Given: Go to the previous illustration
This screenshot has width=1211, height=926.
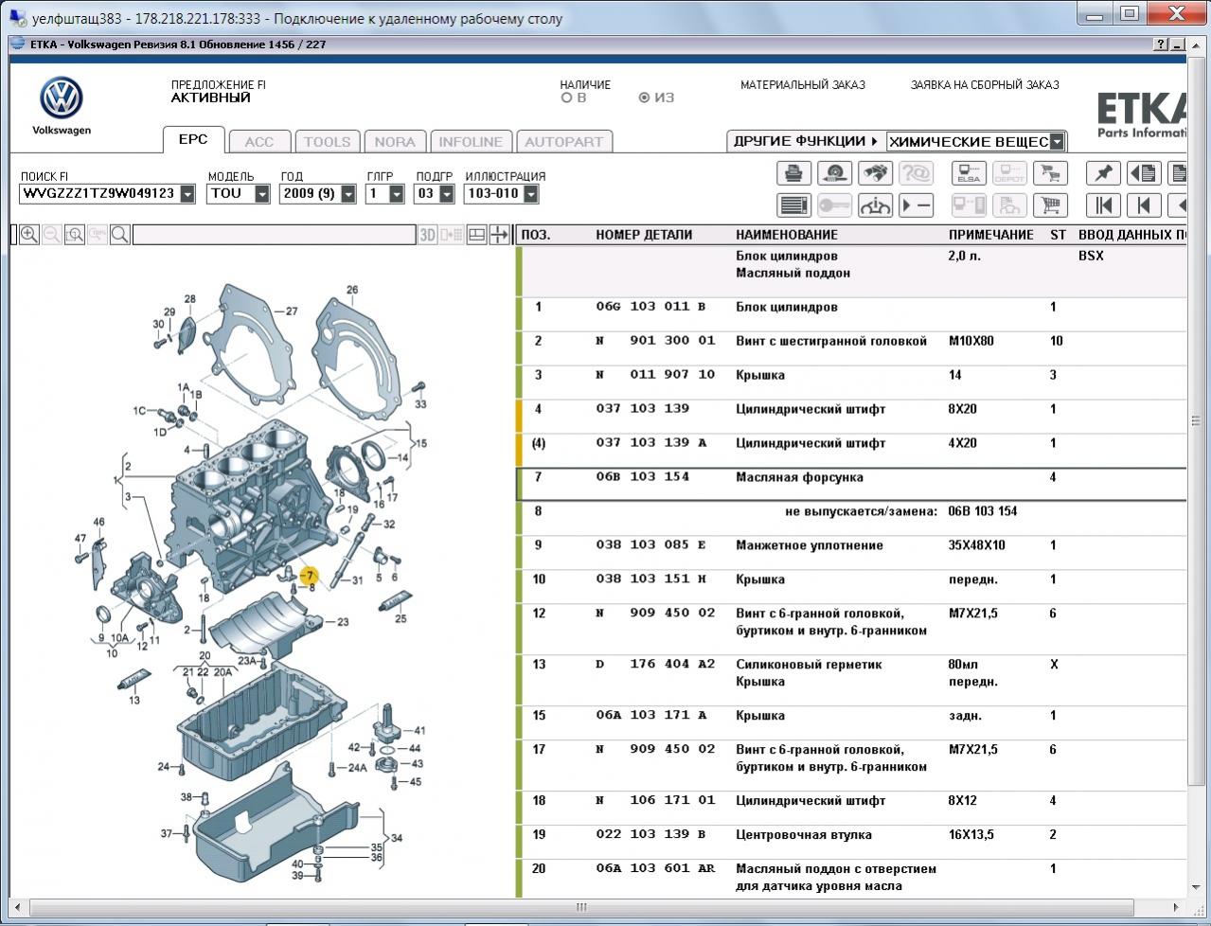Looking at the screenshot, I should [x=1144, y=205].
